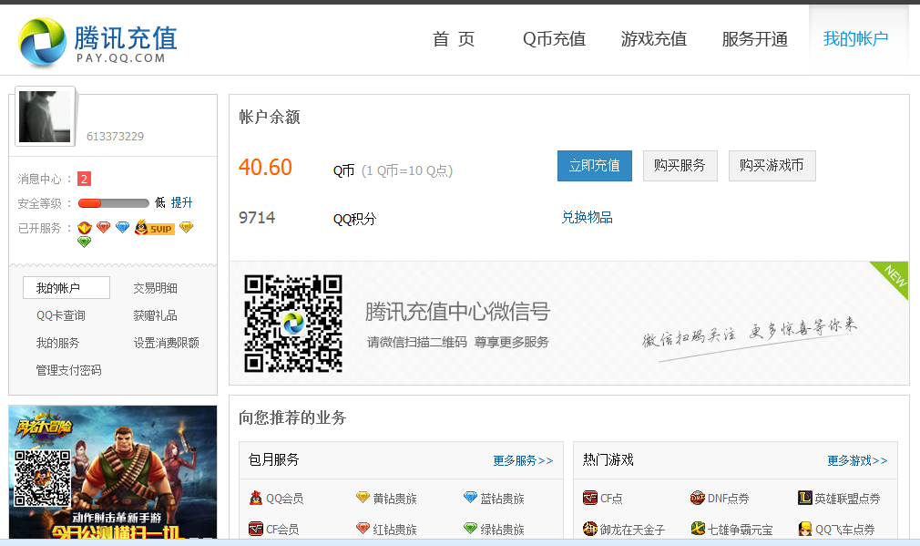Open QQ卡查询 in the sidebar

coord(61,316)
